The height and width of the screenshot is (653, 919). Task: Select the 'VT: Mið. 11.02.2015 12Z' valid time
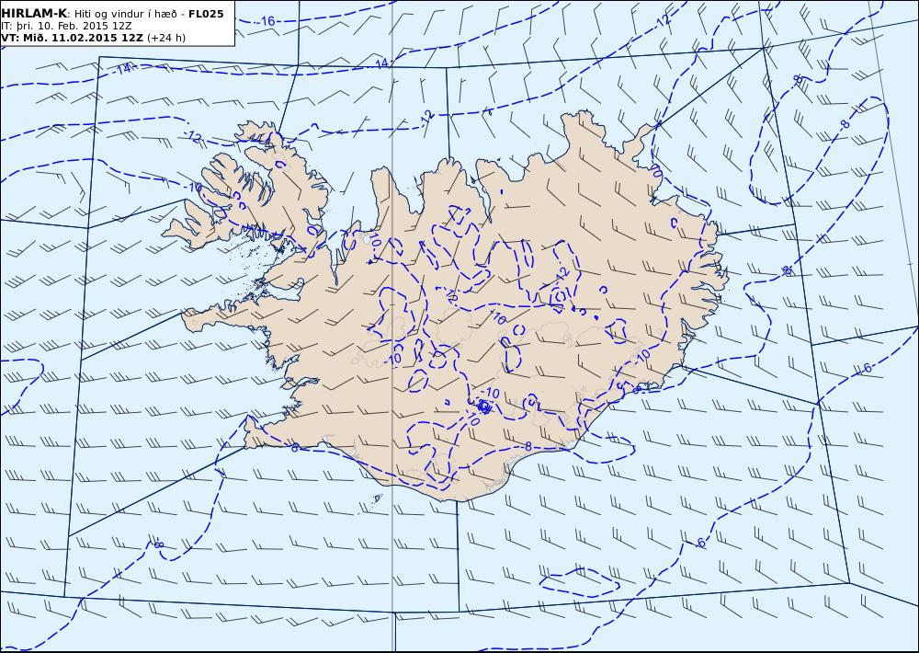(x=72, y=38)
